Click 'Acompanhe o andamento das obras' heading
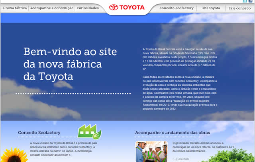 [x=172, y=132]
